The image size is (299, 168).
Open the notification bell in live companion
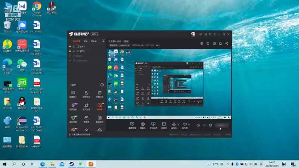[x=220, y=43]
